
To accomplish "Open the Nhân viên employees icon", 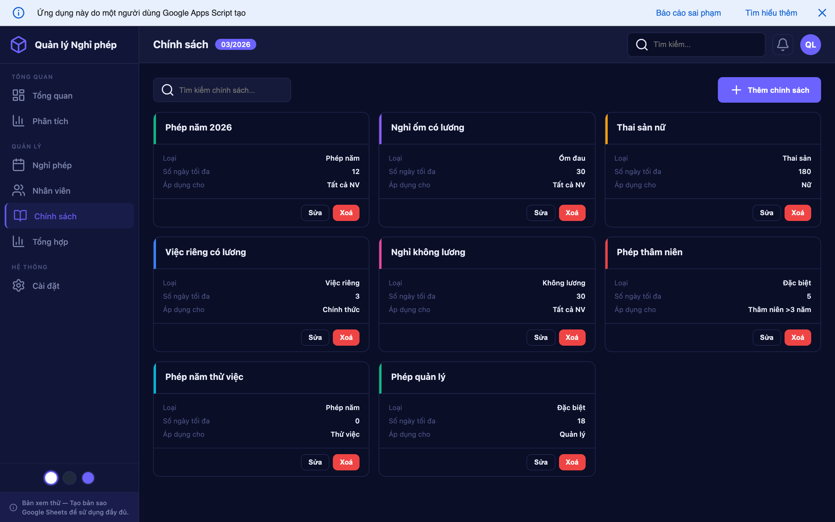I will (x=18, y=190).
